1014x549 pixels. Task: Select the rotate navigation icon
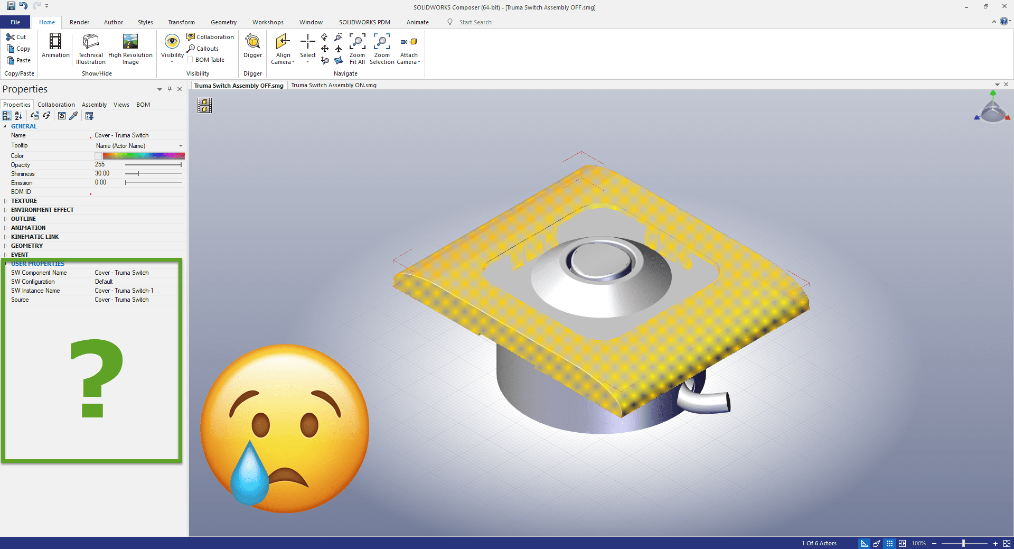point(324,37)
